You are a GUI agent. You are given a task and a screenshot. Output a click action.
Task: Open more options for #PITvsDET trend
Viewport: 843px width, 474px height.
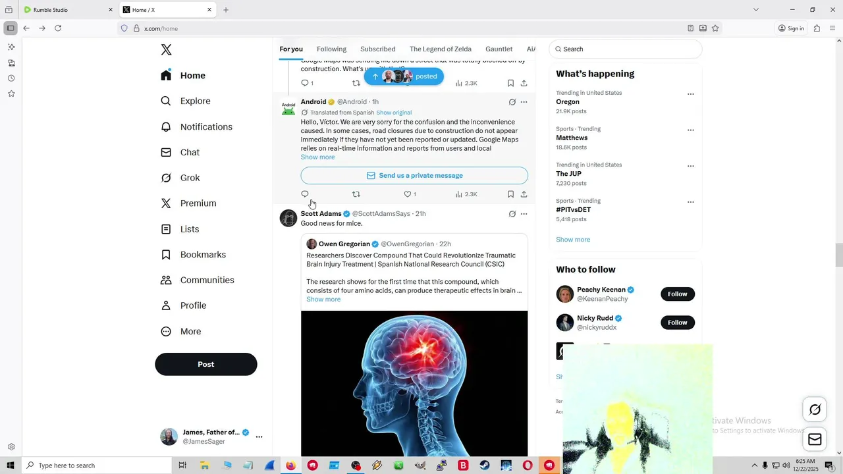[x=690, y=202]
